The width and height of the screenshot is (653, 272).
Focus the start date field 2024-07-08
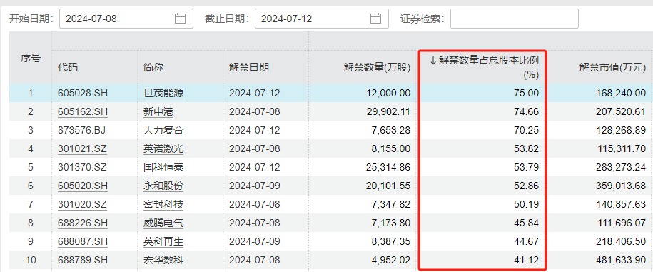pyautogui.click(x=126, y=19)
